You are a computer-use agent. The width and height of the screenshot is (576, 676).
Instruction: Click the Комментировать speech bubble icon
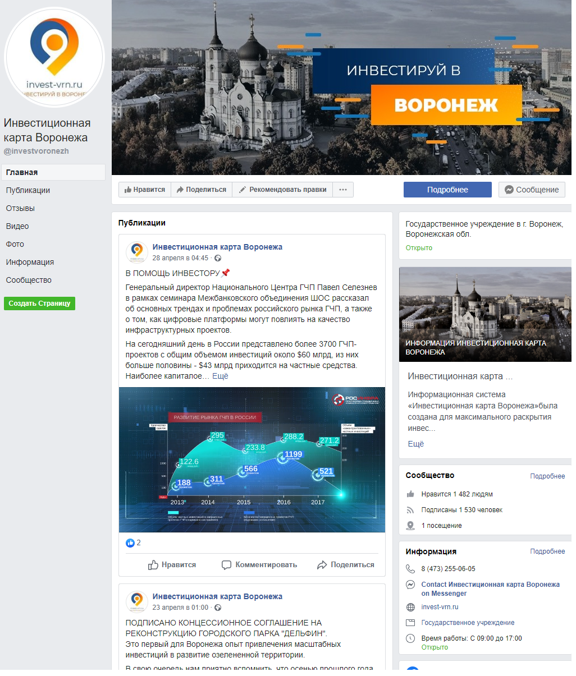(x=226, y=565)
